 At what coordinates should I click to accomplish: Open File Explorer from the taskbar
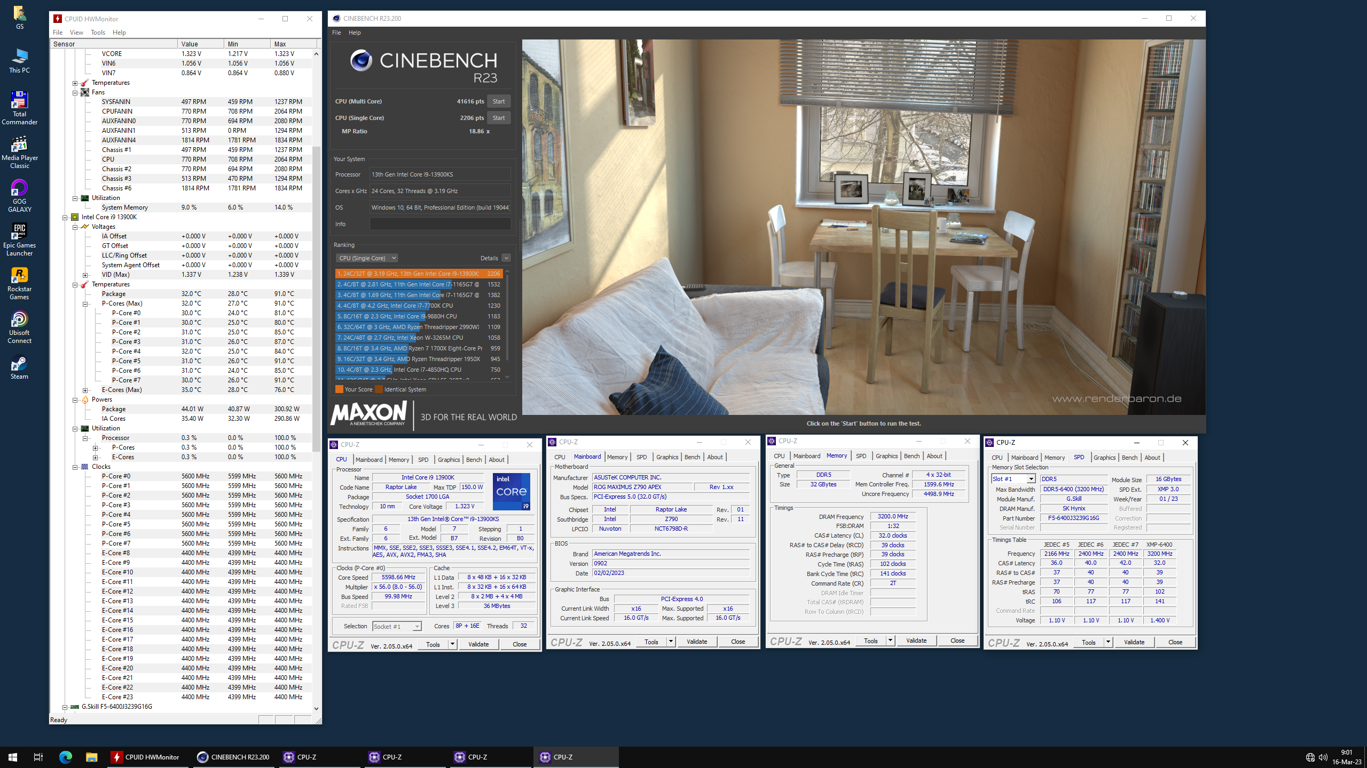92,757
